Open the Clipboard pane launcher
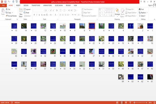This screenshot has height=104, width=156. click(17, 19)
